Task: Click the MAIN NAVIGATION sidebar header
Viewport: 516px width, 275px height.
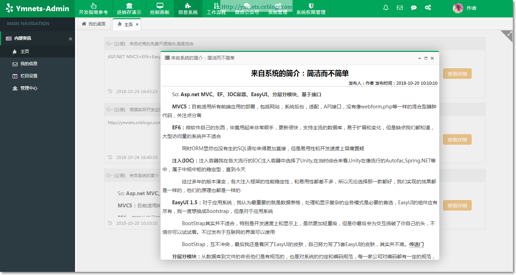Action: (x=28, y=24)
